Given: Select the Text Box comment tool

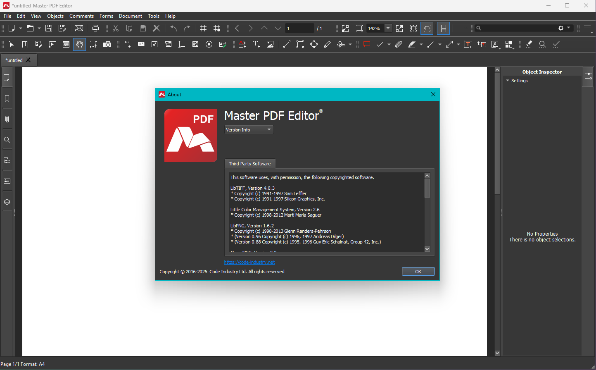Looking at the screenshot, I should (468, 44).
